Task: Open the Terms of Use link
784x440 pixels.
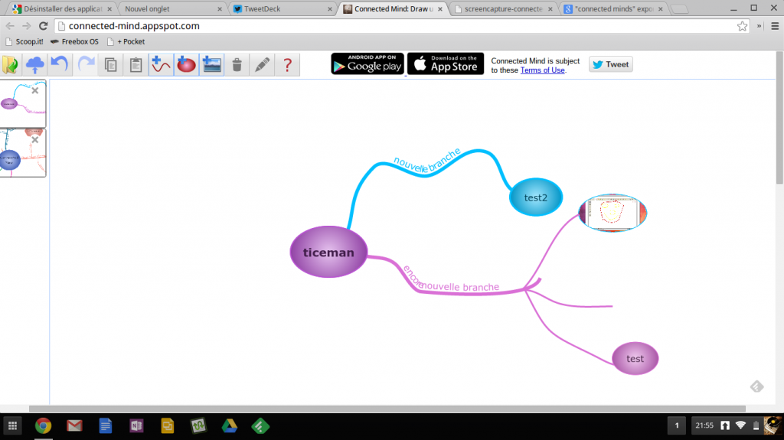Action: [x=542, y=70]
